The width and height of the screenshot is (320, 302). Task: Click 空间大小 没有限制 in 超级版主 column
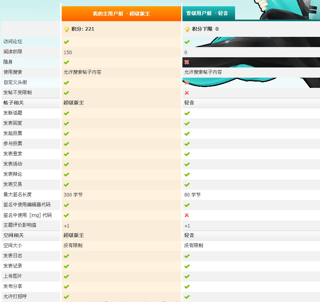click(73, 246)
